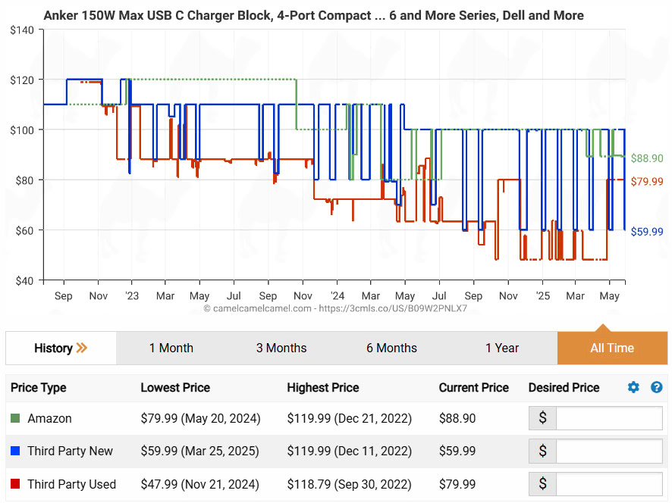Open the blue help question mark icon
Image resolution: width=672 pixels, height=503 pixels.
coord(657,388)
